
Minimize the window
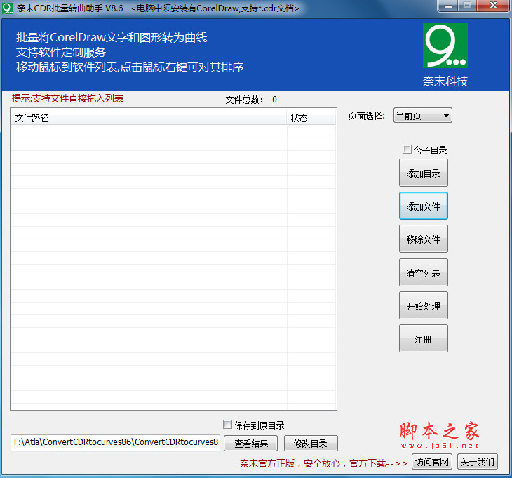(447, 6)
